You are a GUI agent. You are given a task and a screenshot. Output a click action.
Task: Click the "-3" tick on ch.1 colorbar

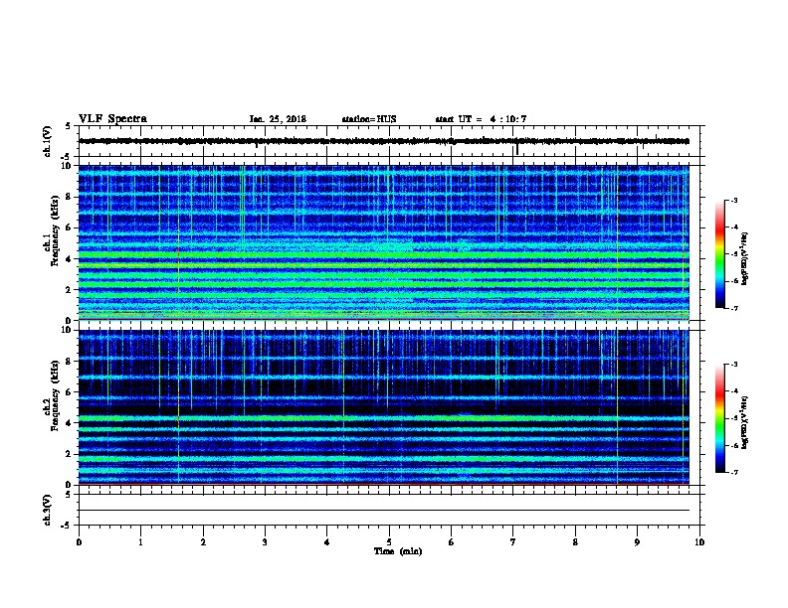coord(733,200)
